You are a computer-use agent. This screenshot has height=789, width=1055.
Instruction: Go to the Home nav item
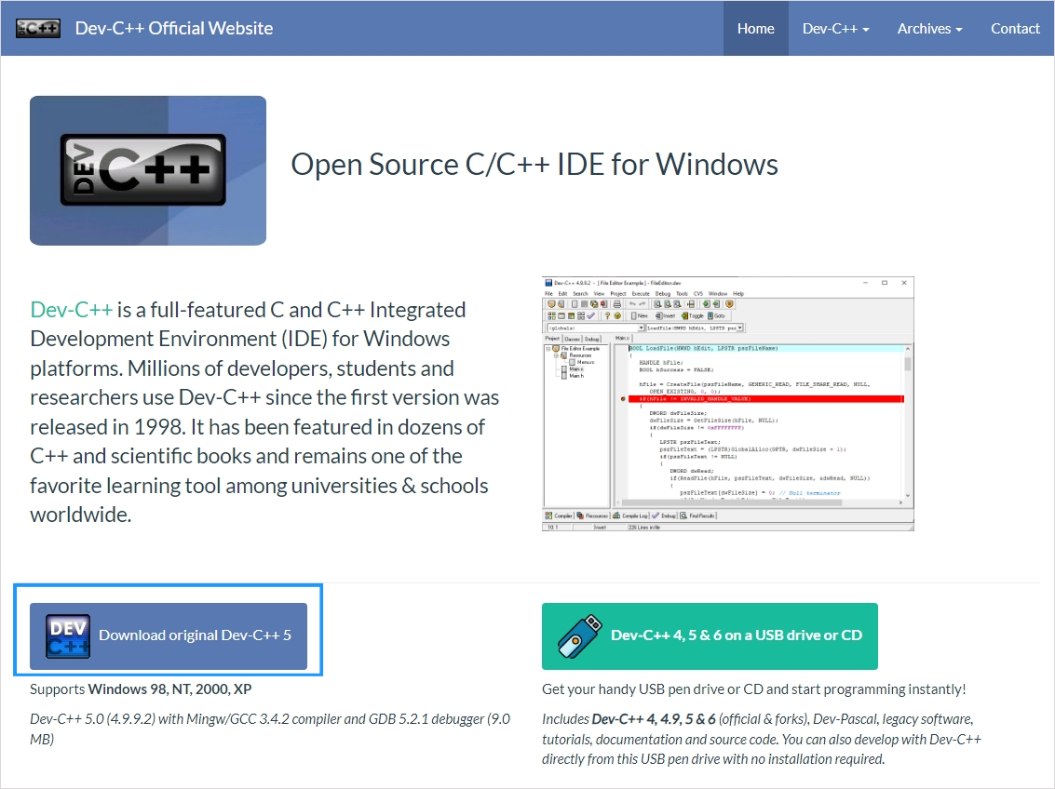(755, 28)
